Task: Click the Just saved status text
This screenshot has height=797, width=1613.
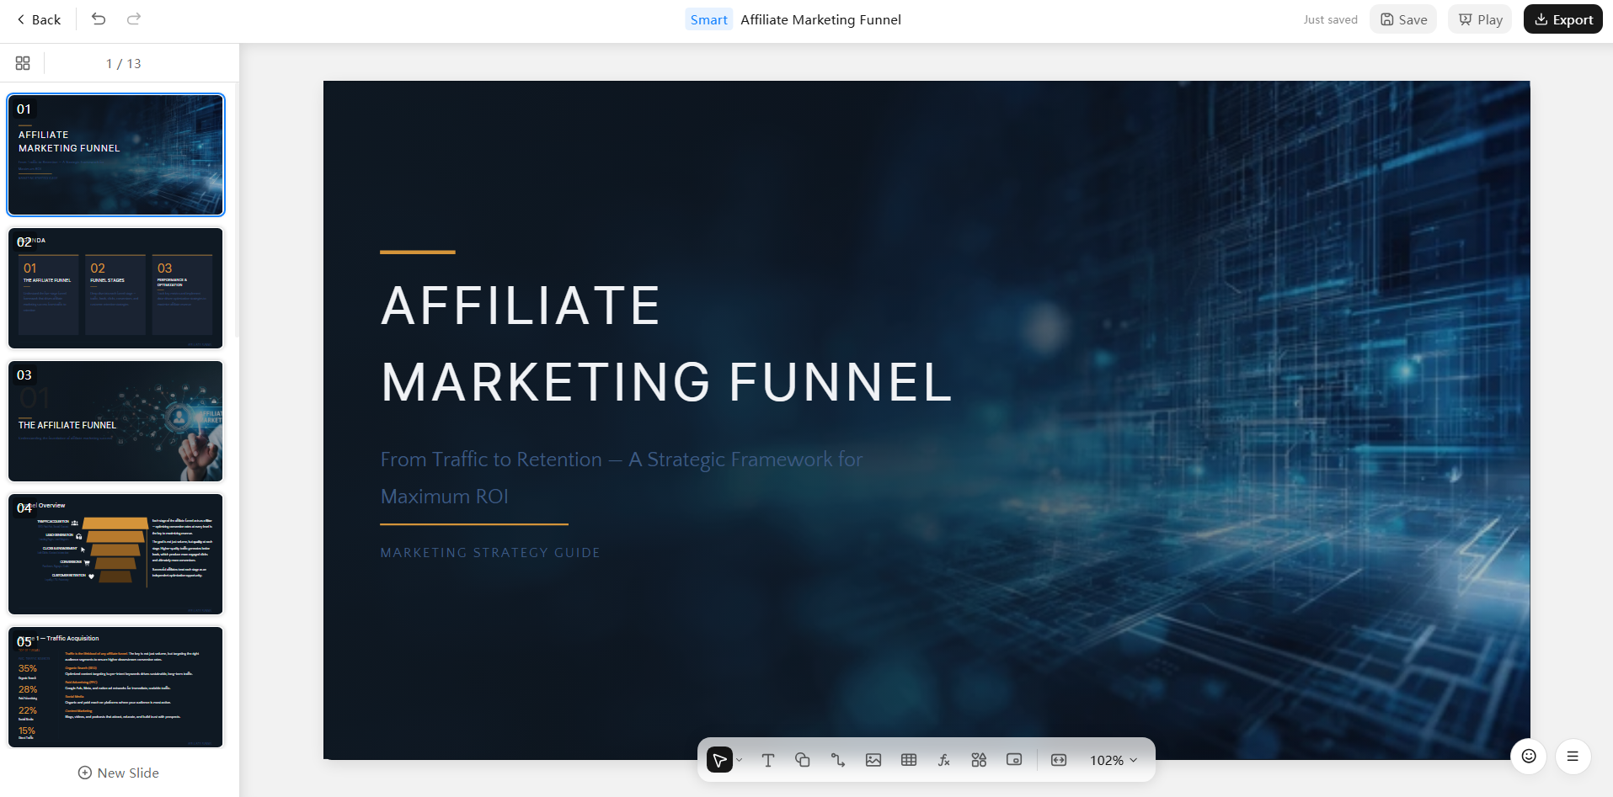Action: 1330,19
